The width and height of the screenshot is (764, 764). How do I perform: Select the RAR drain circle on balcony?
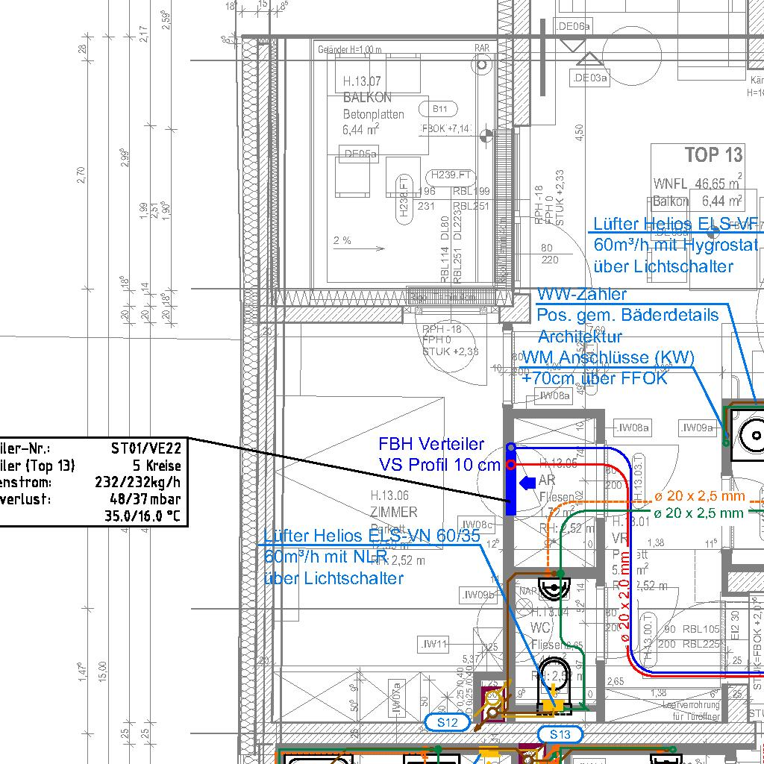point(482,64)
